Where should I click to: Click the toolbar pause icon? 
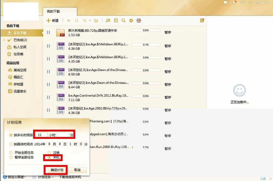77,21
